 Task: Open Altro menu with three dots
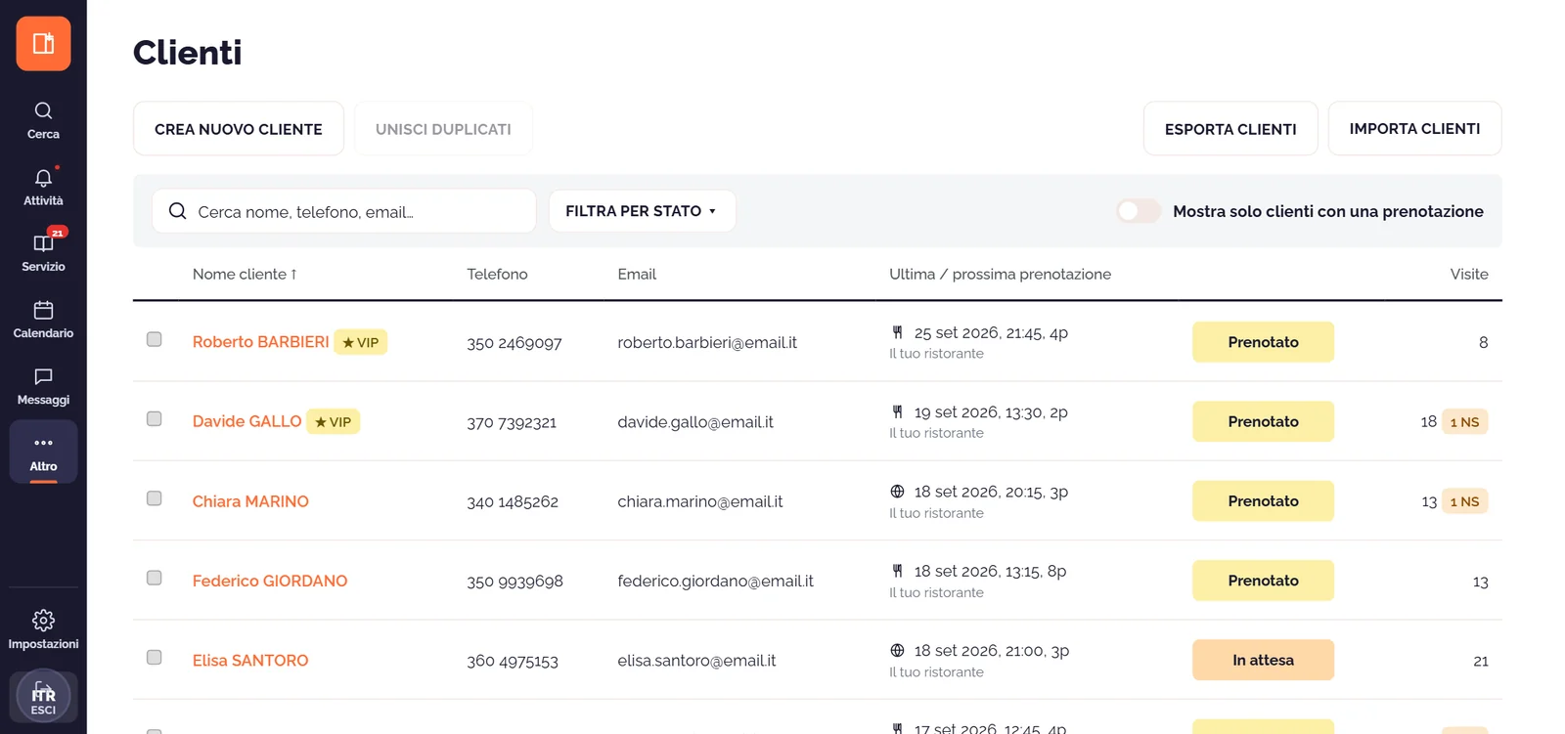pos(43,452)
